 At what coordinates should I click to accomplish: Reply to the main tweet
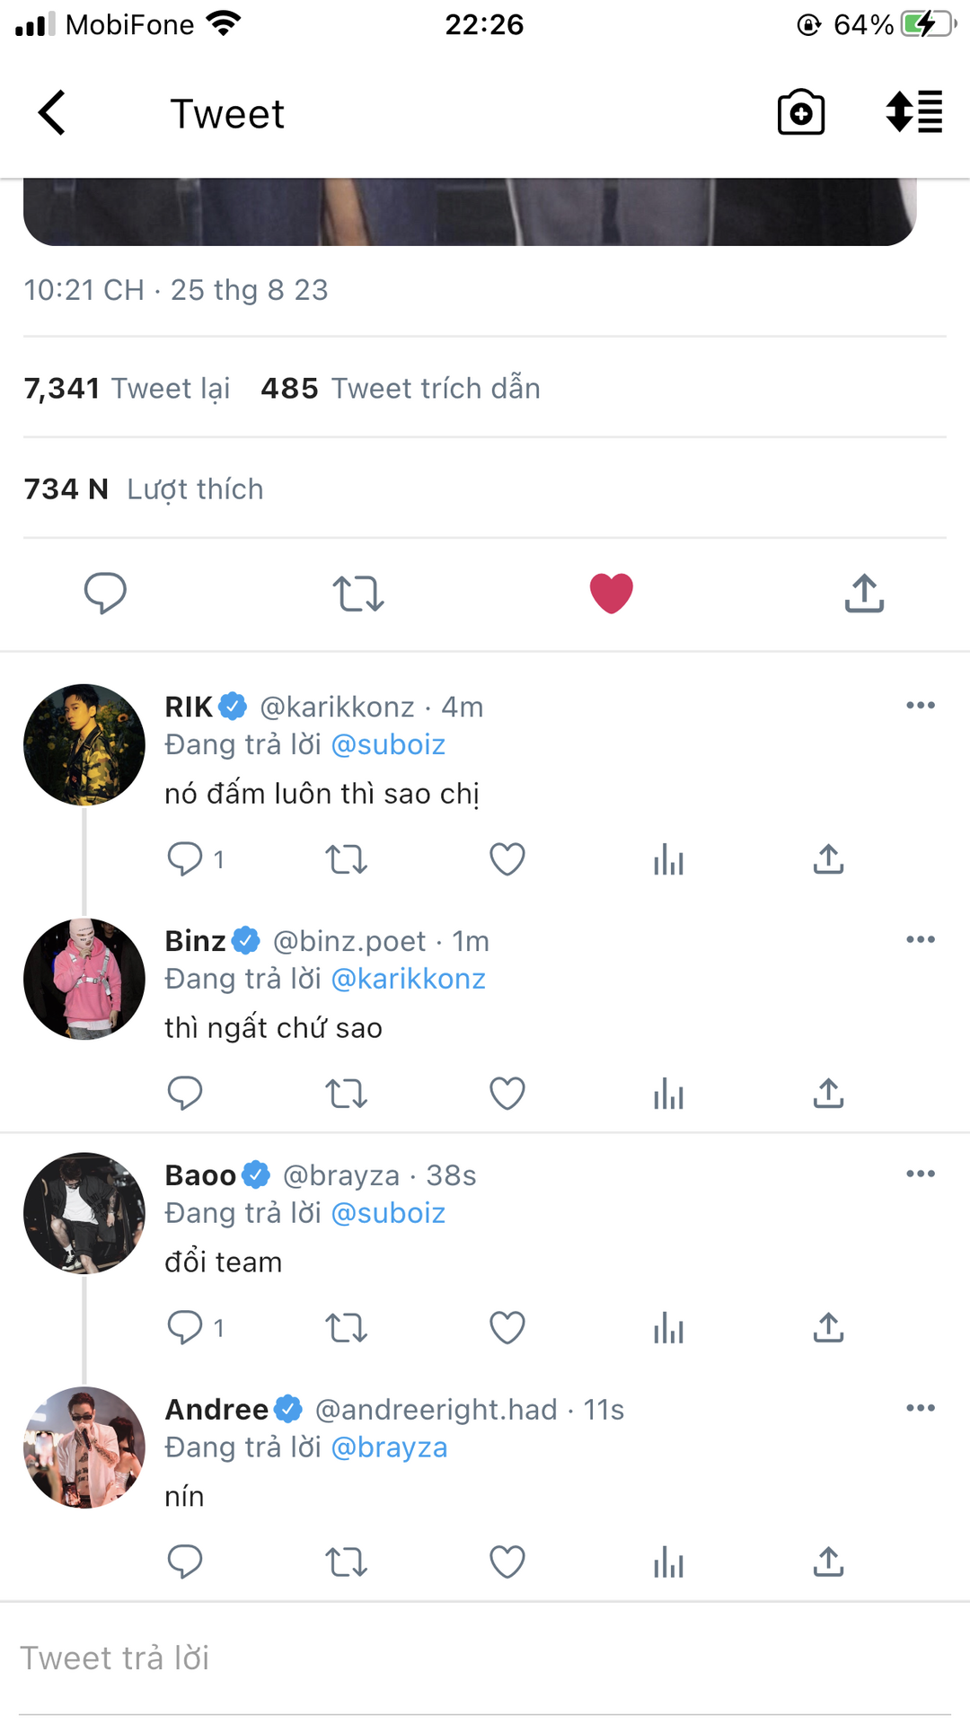[105, 594]
